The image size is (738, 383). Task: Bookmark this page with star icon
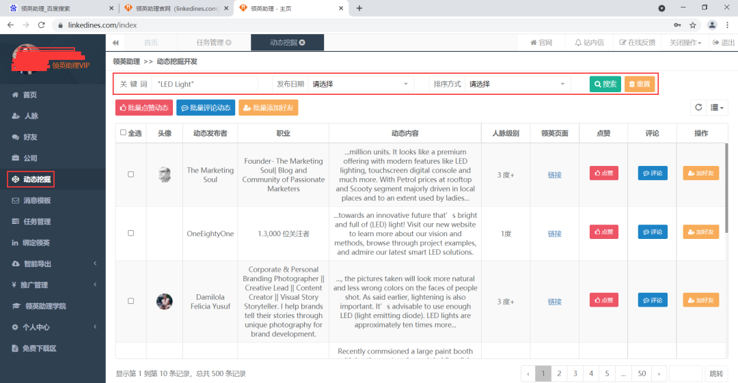coord(693,25)
